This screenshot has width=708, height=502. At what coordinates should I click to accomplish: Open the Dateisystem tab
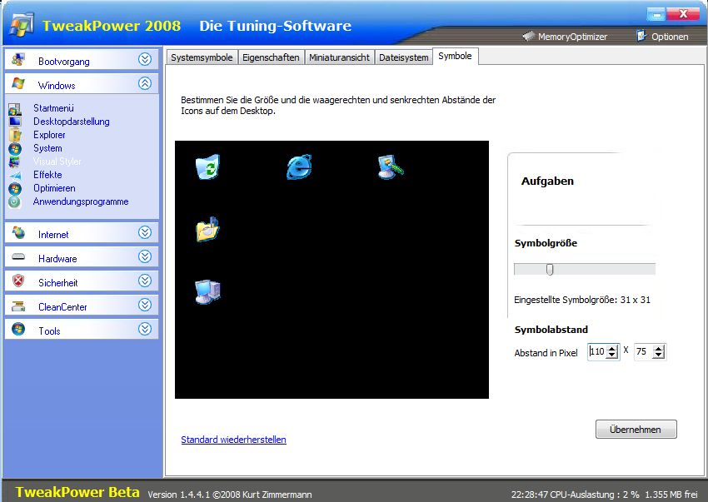(404, 57)
